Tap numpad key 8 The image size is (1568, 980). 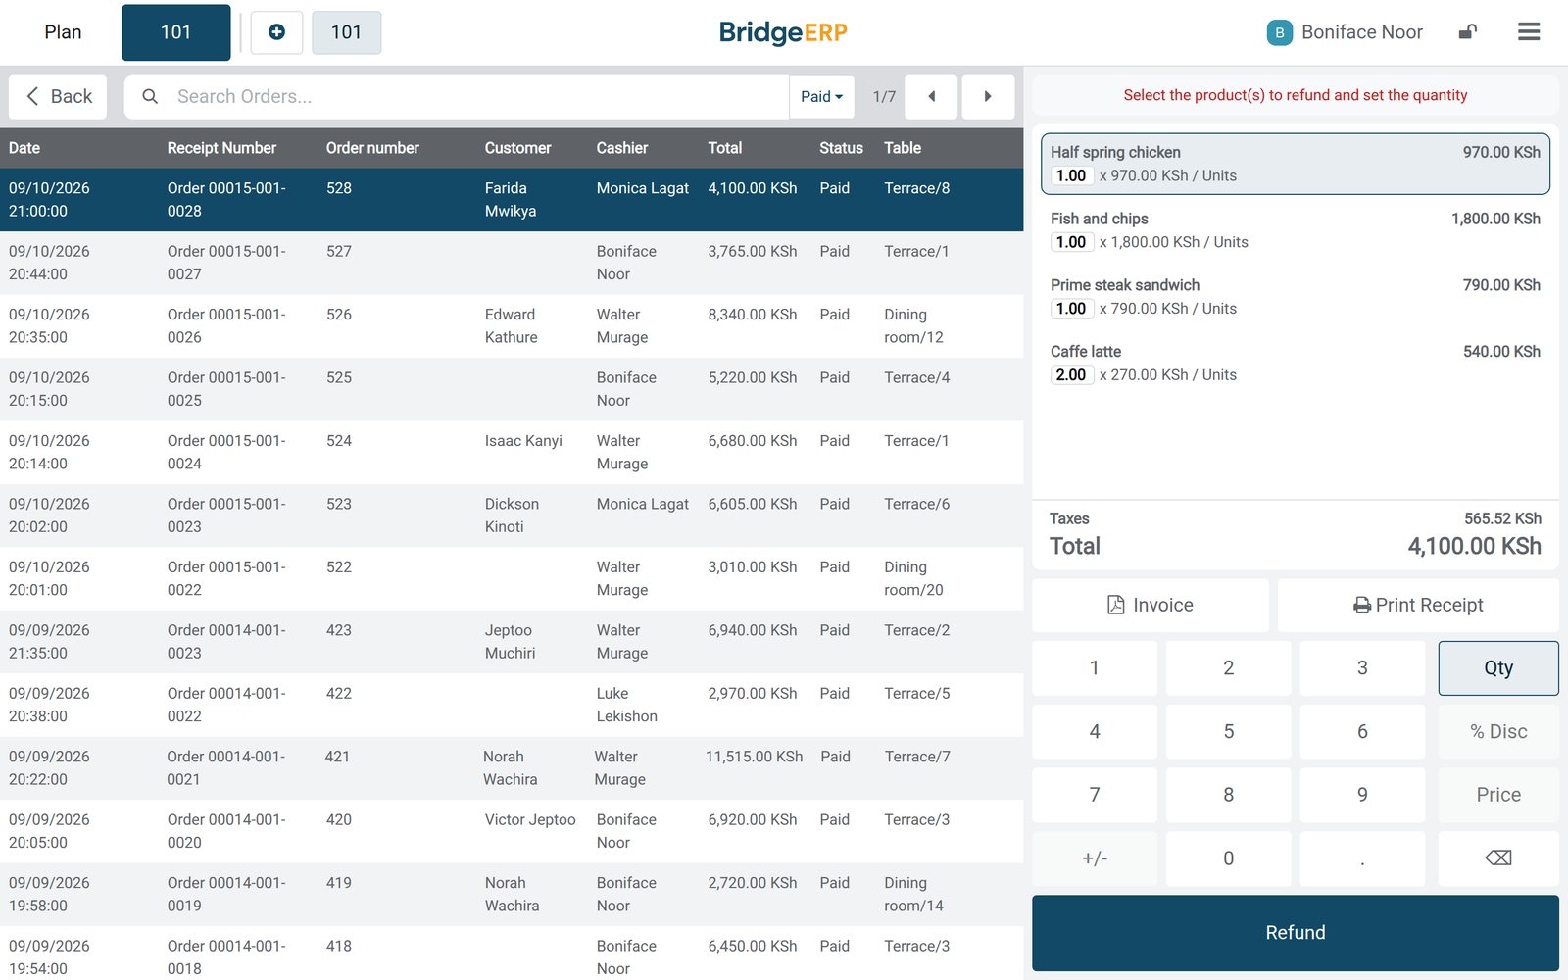[x=1229, y=795]
